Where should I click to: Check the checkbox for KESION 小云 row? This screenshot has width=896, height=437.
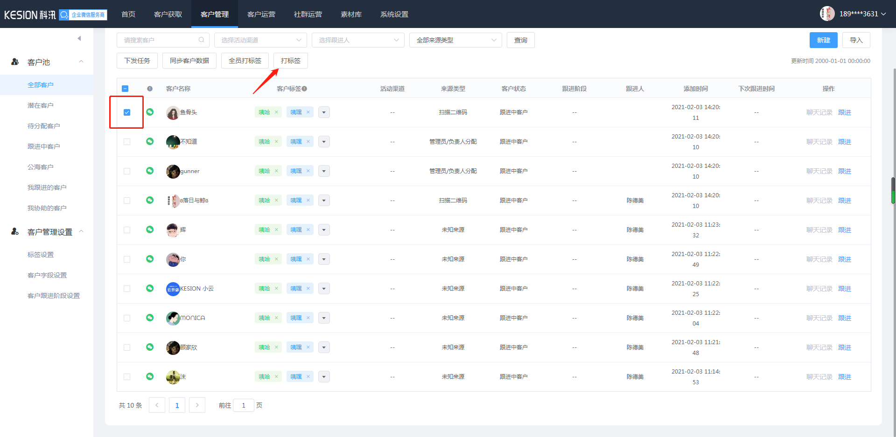(x=127, y=289)
